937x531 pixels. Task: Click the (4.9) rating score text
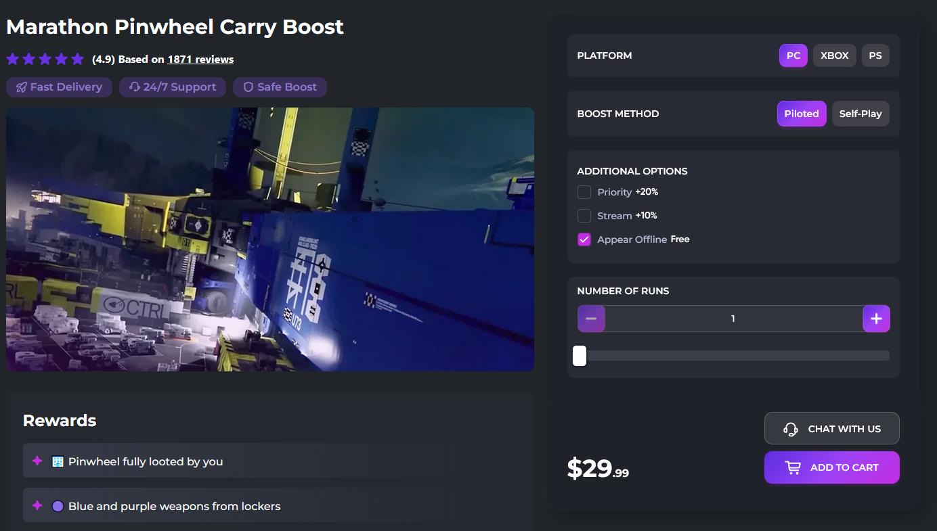(103, 60)
